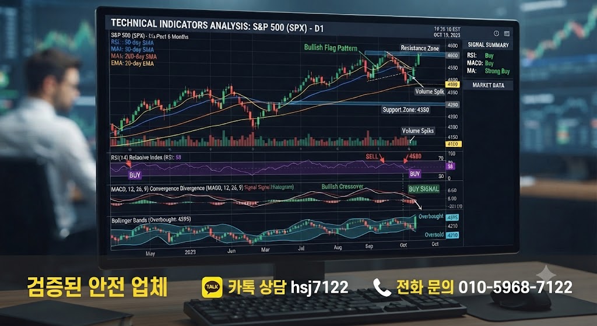Select the Bullish Flag Pattern annotation

331,48
